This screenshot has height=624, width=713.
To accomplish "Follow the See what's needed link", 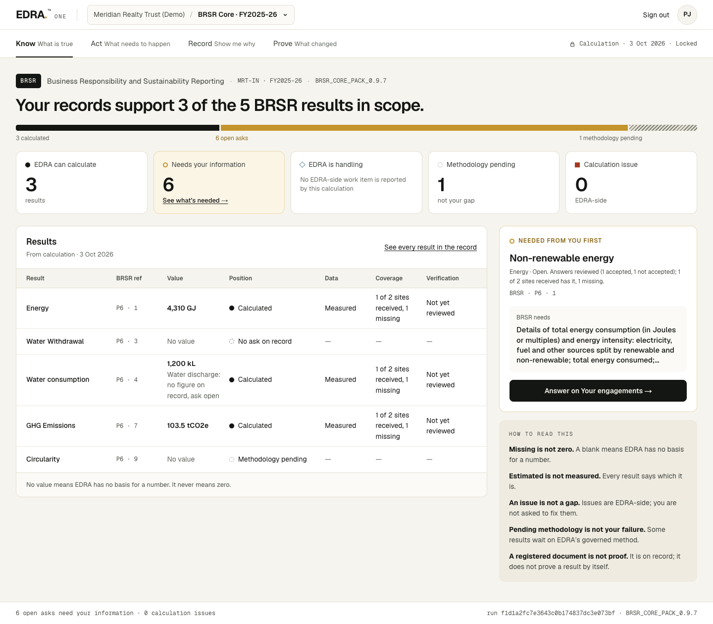I will pyautogui.click(x=195, y=201).
